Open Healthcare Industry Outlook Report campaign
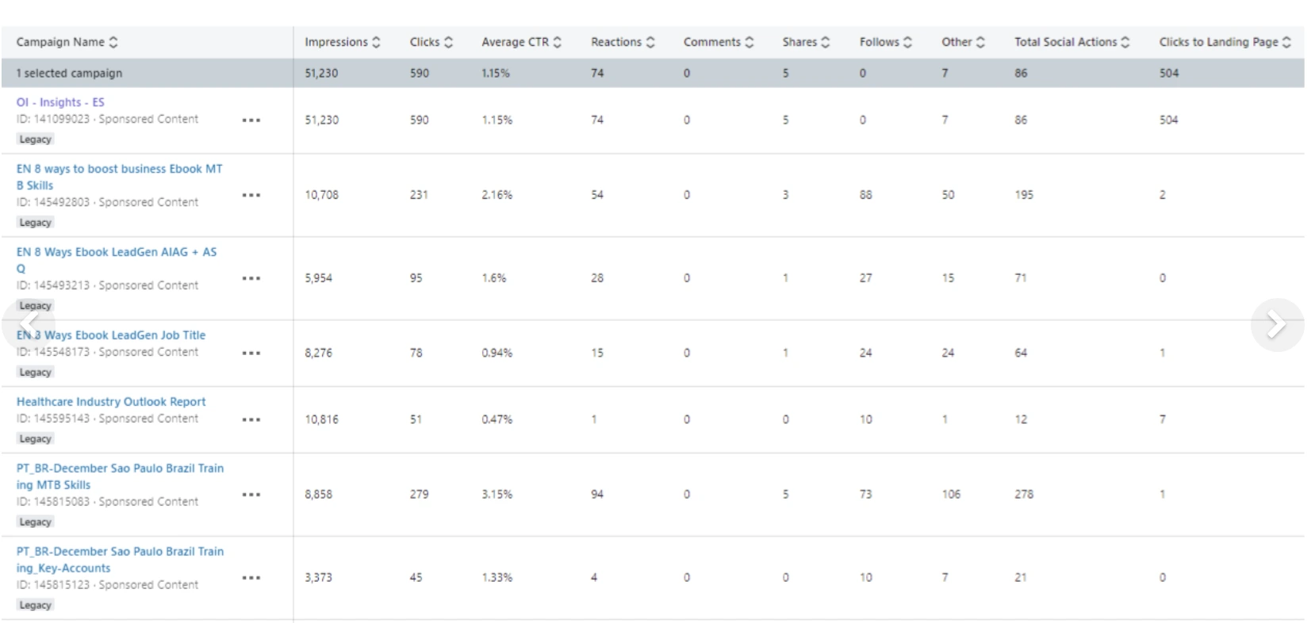 [111, 402]
